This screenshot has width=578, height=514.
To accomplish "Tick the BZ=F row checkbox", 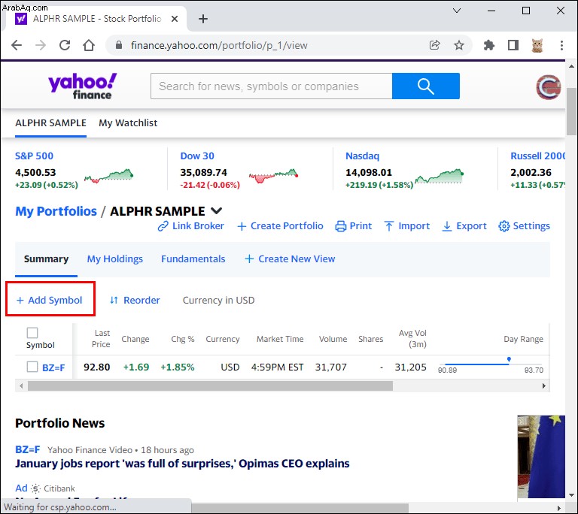I will coord(32,367).
